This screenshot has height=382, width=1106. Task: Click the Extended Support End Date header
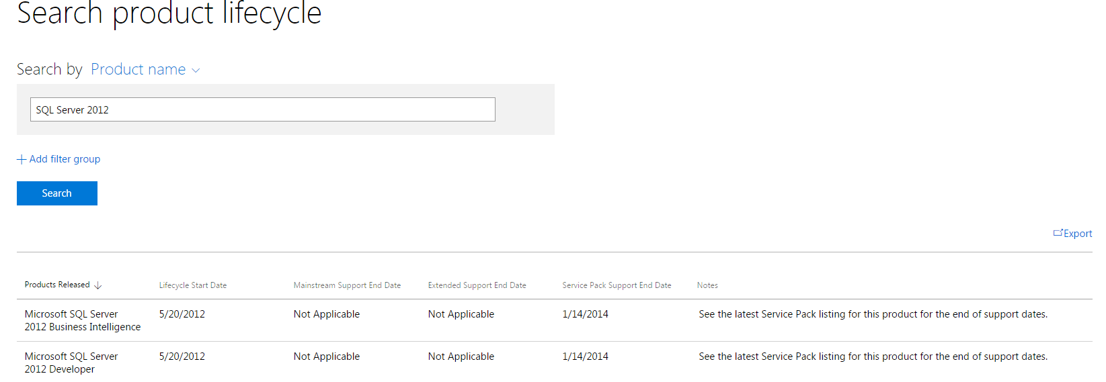click(x=477, y=285)
